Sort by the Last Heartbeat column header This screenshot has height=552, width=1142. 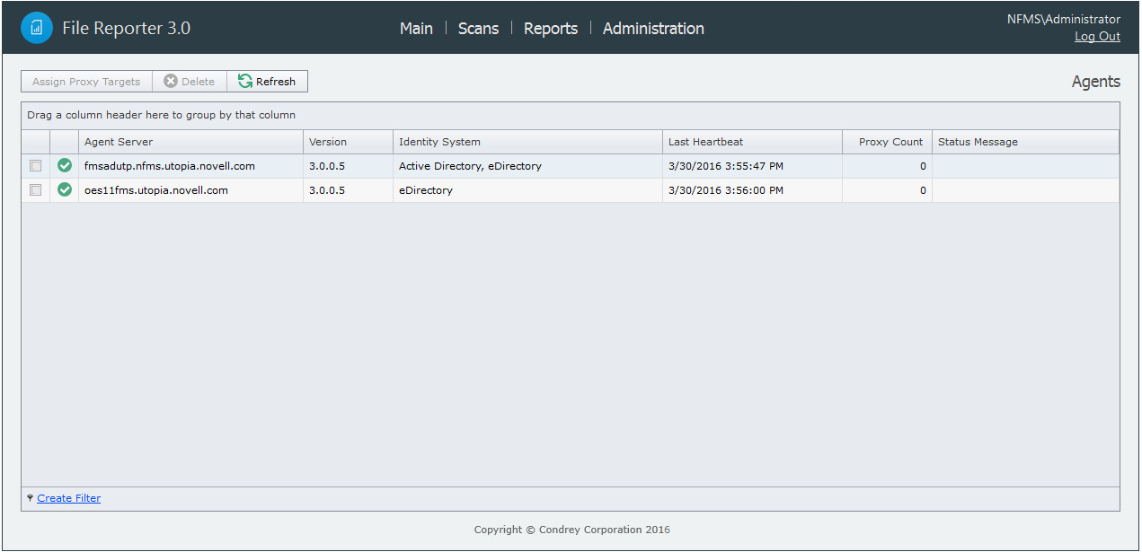[x=705, y=142]
